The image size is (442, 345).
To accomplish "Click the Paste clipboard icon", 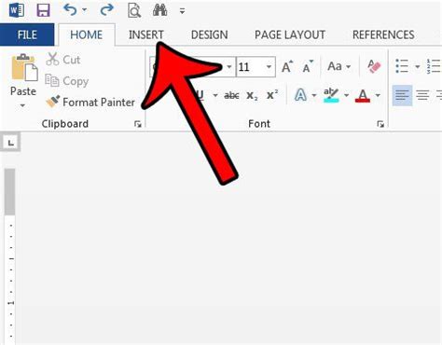I will click(24, 67).
